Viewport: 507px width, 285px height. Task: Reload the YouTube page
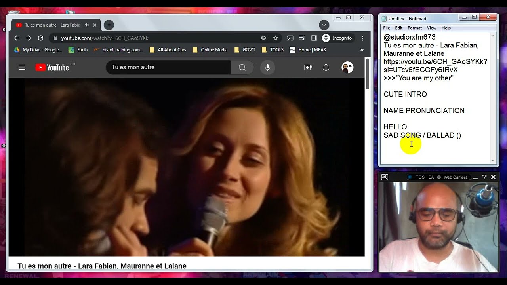tap(40, 38)
